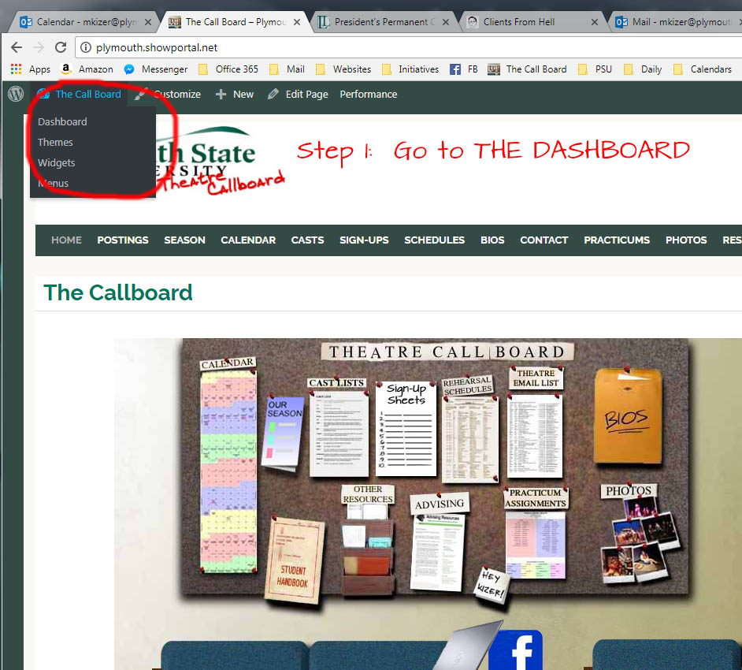Click the Facebook logo on the laptop image
Viewport: 742px width, 670px height.
point(515,650)
